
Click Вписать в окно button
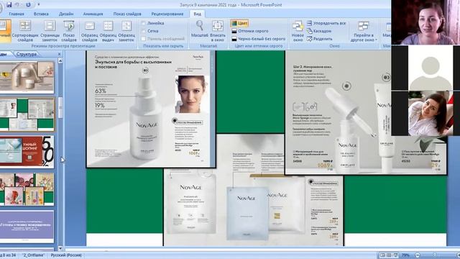coord(218,31)
